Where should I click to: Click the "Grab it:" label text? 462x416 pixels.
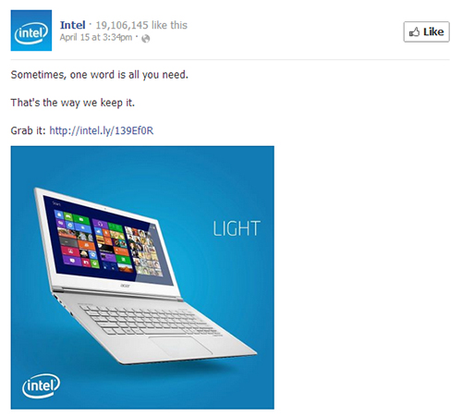click(28, 130)
